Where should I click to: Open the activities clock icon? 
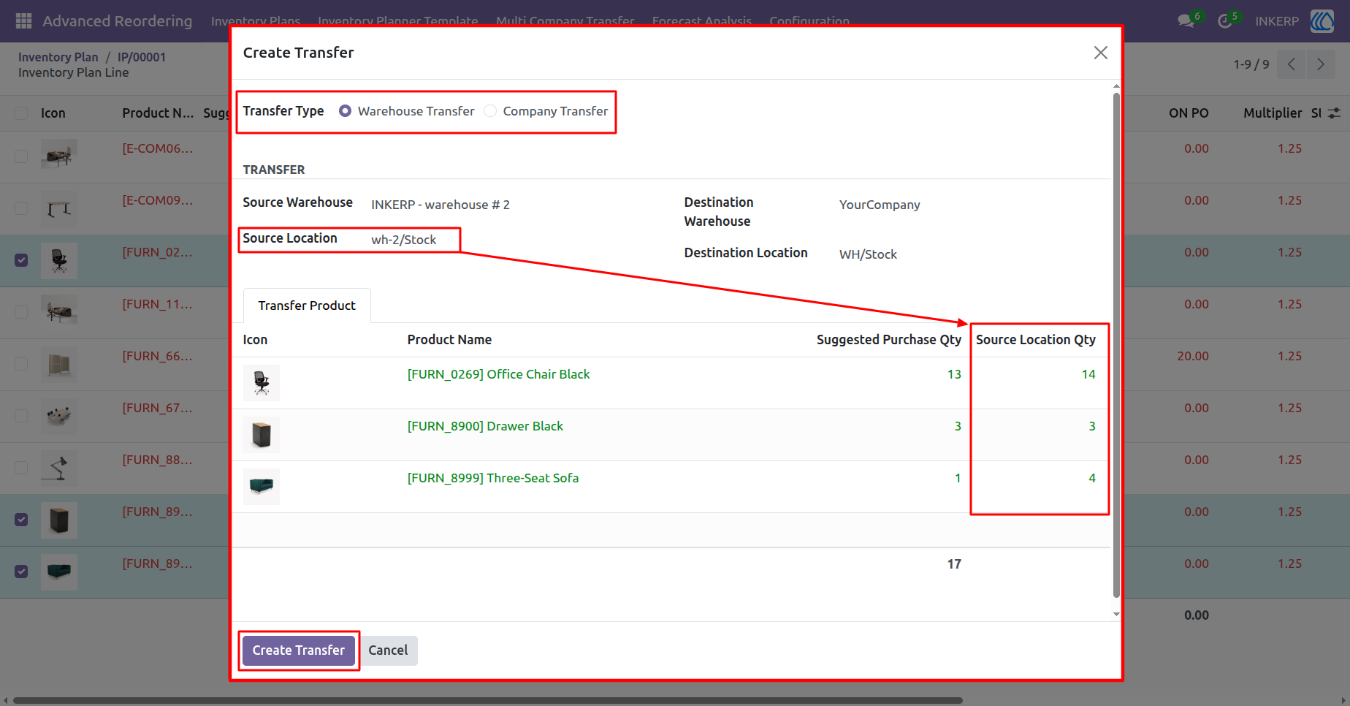tap(1225, 21)
